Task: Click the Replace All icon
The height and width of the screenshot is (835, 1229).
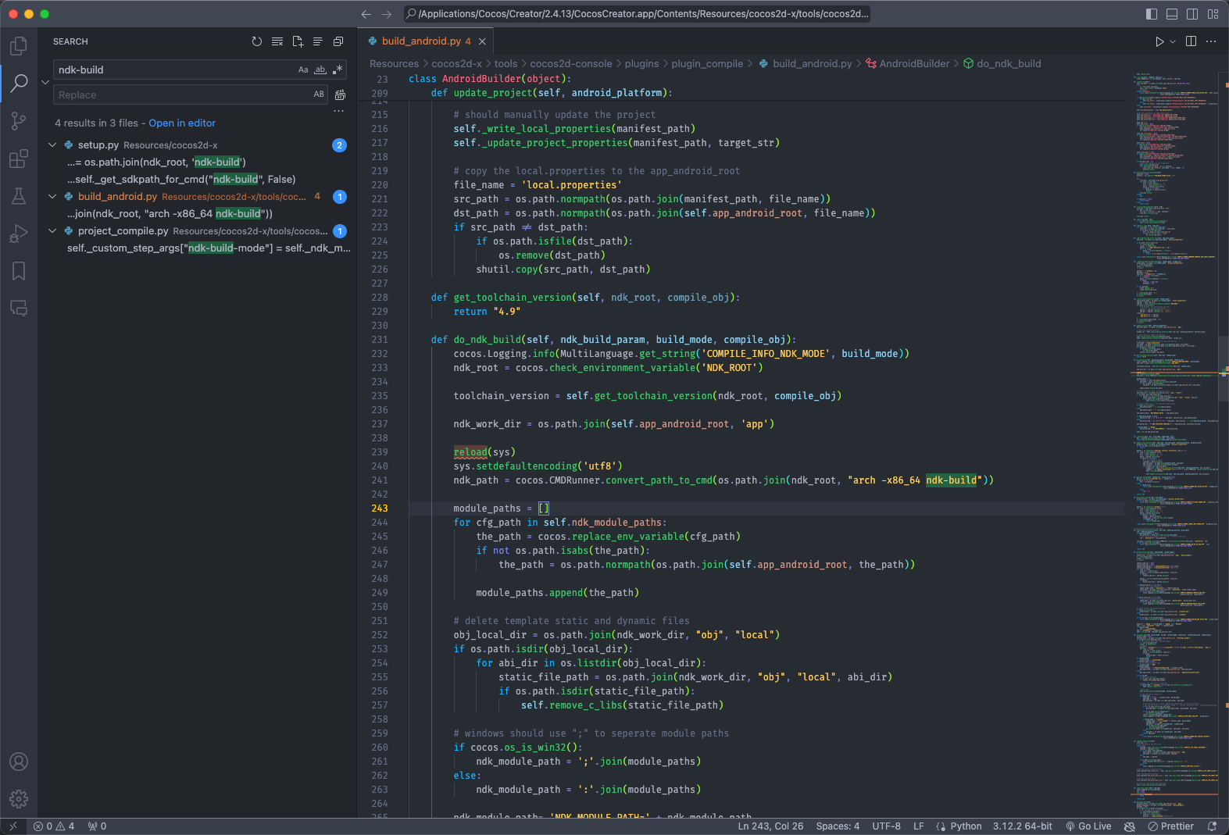Action: coord(340,95)
